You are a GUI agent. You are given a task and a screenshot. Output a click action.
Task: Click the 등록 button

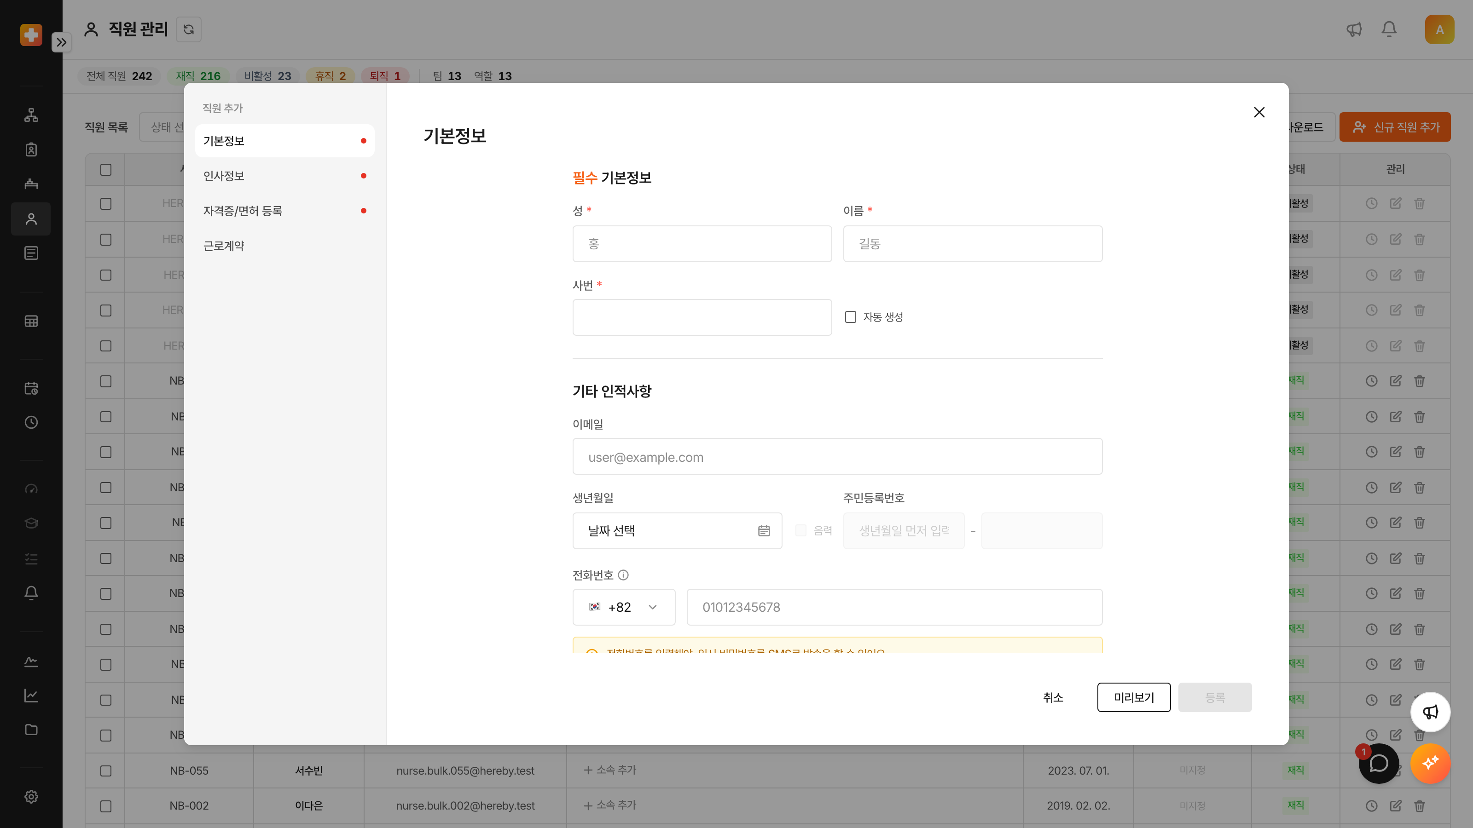click(1215, 698)
